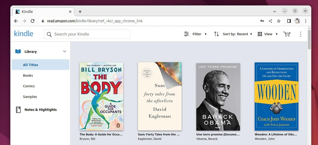Open The Body book cover
The image size is (318, 145).
[x=101, y=96]
